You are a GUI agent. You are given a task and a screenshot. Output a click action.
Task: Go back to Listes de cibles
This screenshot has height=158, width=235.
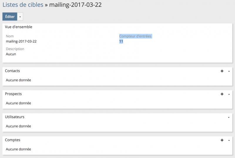(x=23, y=5)
